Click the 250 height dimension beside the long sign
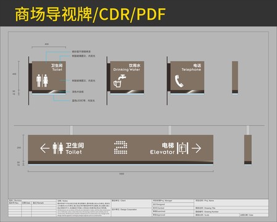This screenshot has width=277, height=222. 19,147
